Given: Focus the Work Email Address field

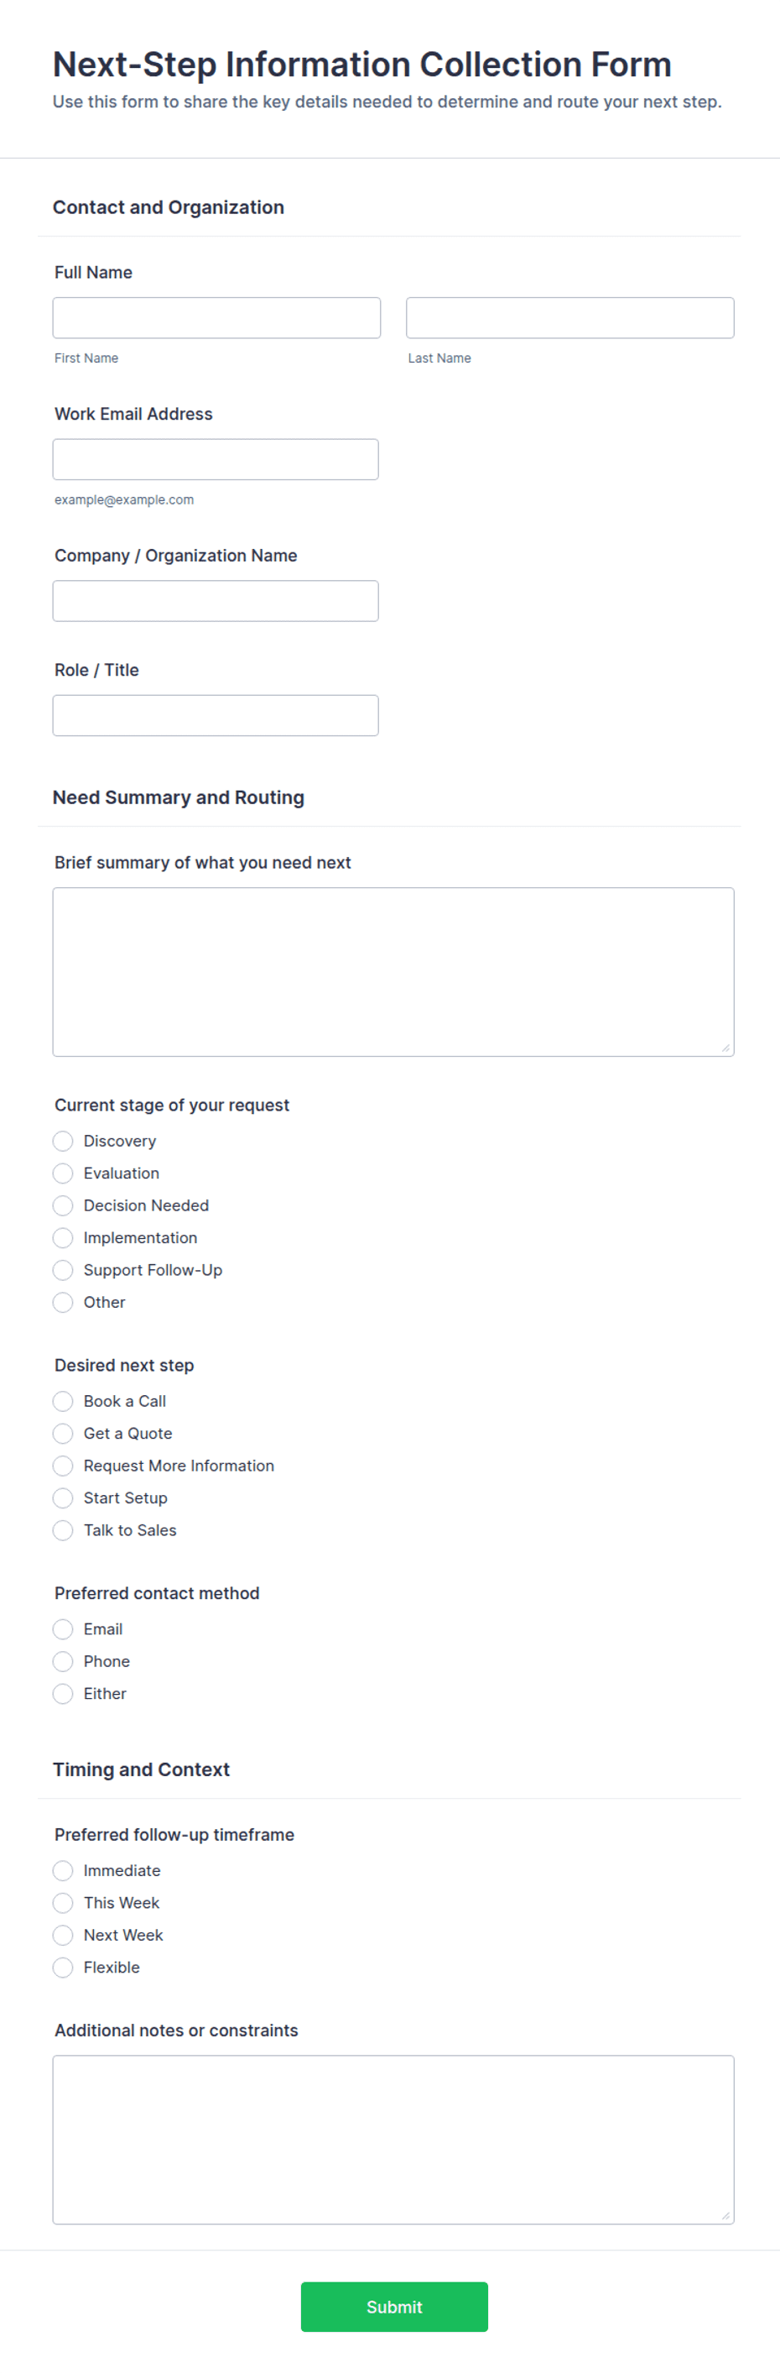Looking at the screenshot, I should [216, 460].
